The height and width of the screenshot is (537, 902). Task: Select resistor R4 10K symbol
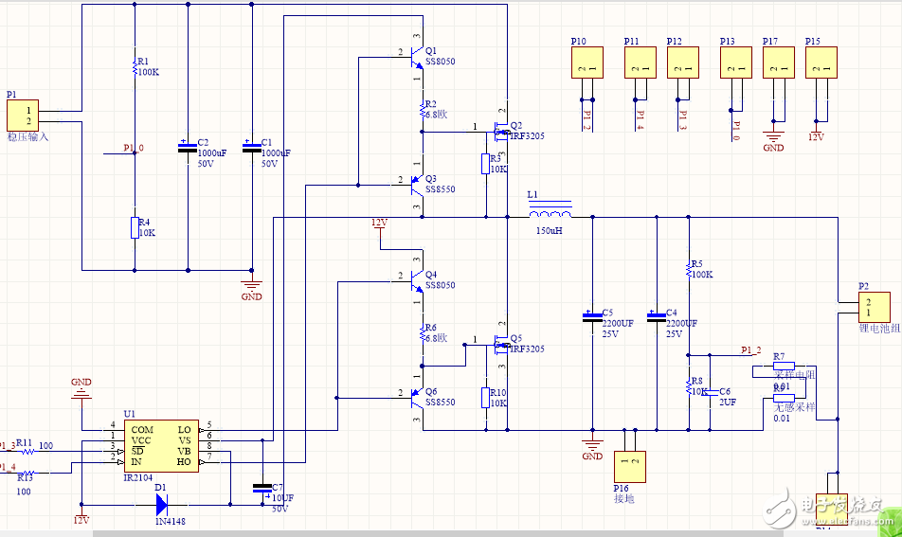(135, 227)
